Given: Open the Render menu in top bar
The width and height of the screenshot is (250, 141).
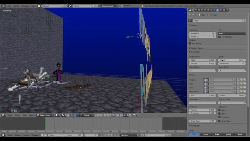Looking at the screenshot, I should [x=16, y=6].
